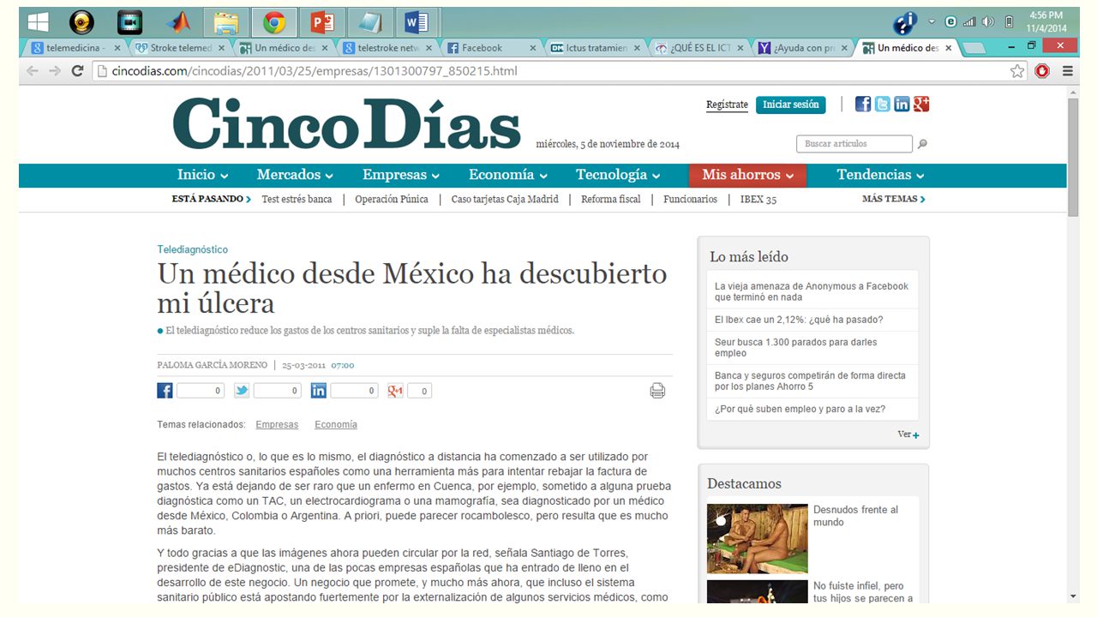Expand the Tecnología menu
Screen dimensions: 1097x617
coord(618,175)
